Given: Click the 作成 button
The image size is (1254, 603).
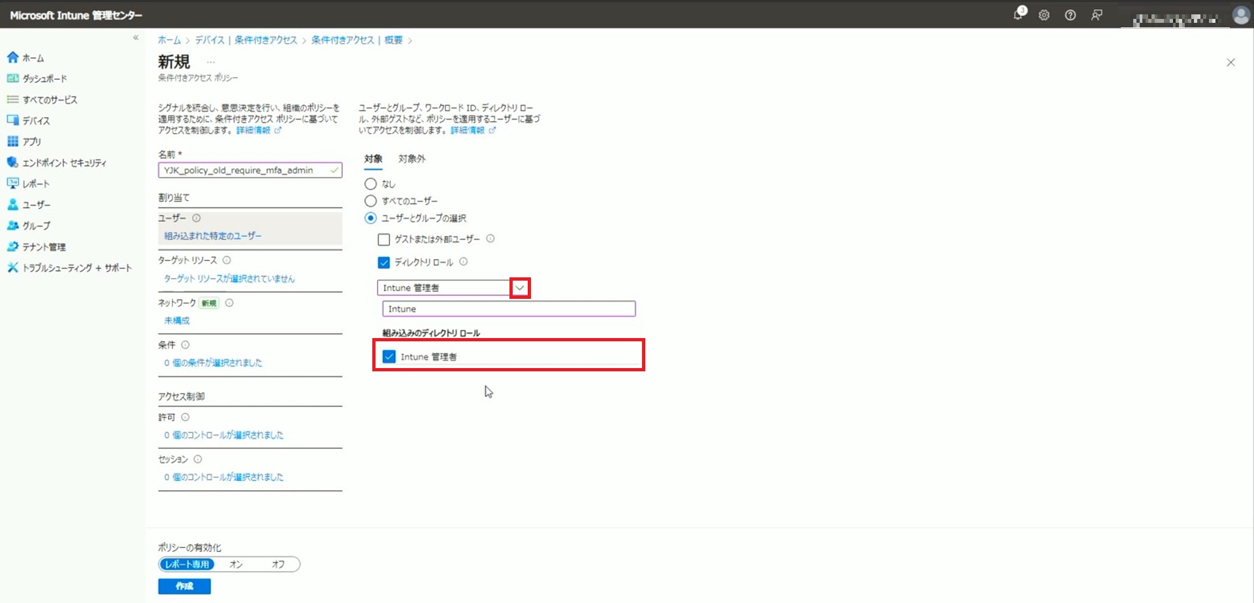Looking at the screenshot, I should (x=184, y=586).
